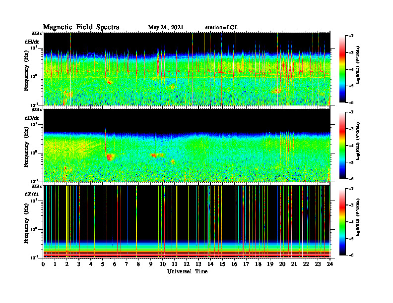Click '-5' value on dZ/dt color bar scale

[351, 239]
